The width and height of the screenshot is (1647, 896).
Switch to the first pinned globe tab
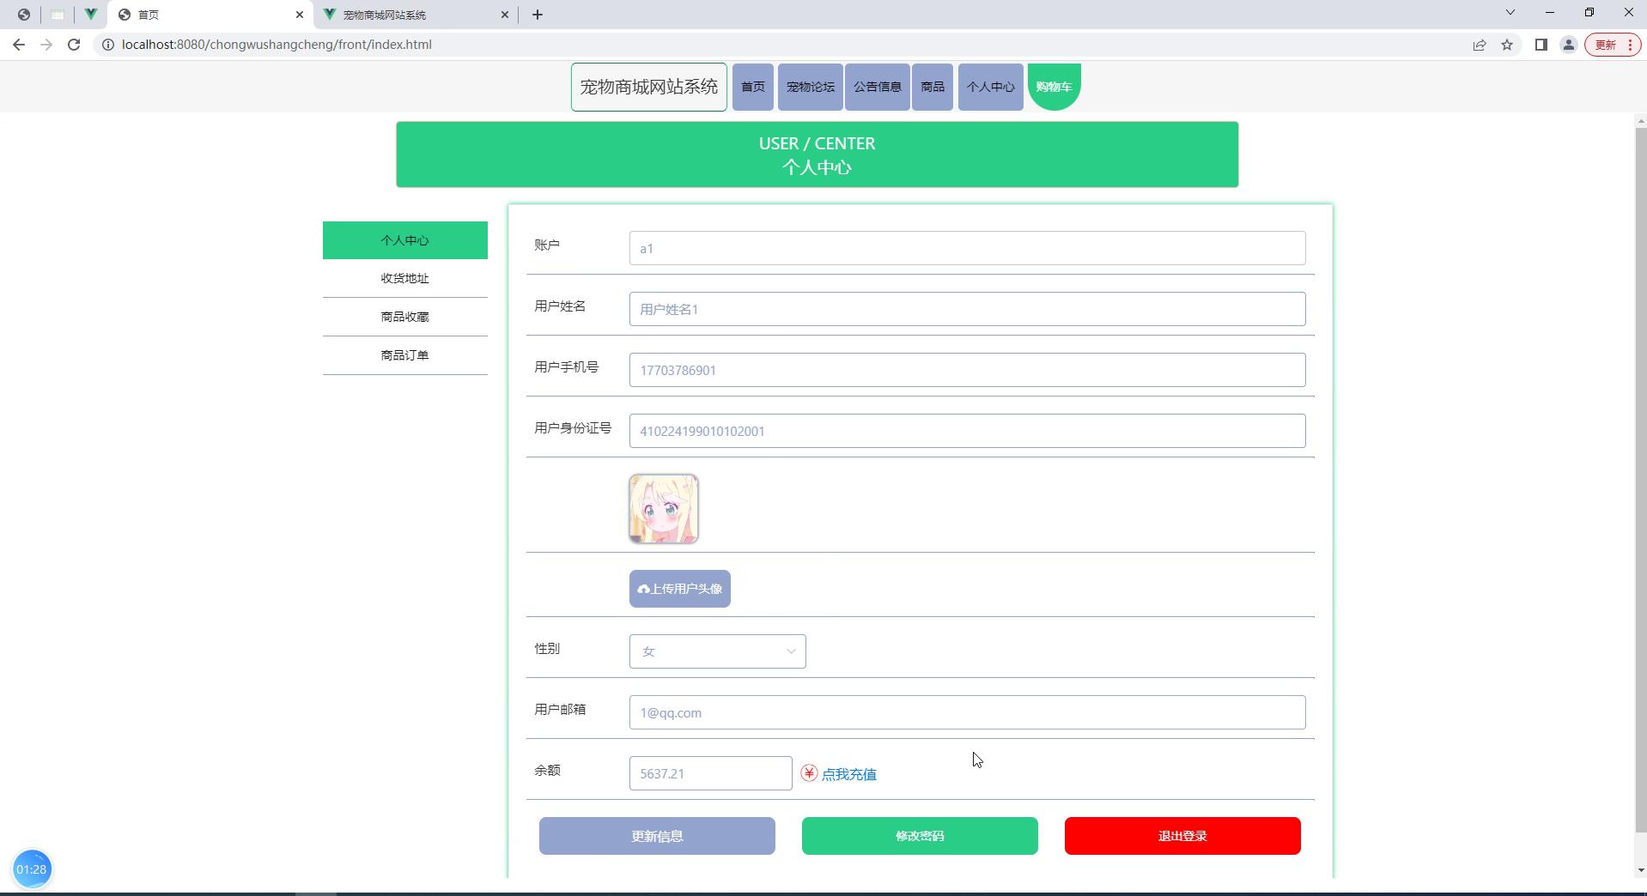point(23,15)
